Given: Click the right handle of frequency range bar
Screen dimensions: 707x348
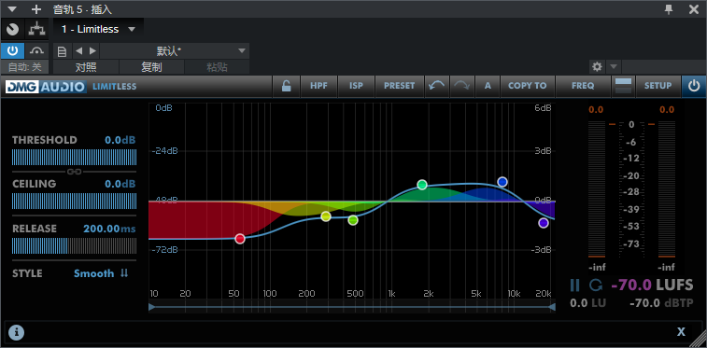Looking at the screenshot, I should [552, 307].
